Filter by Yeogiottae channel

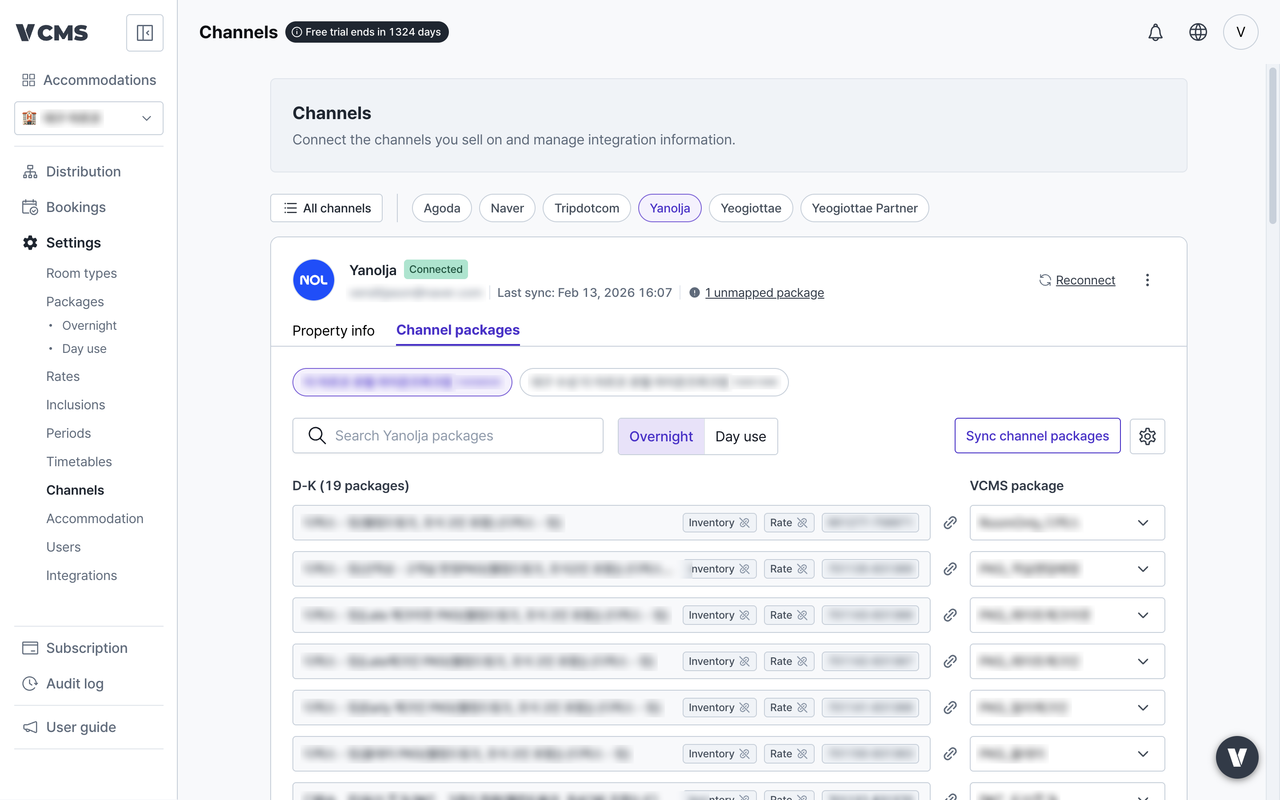pos(751,208)
